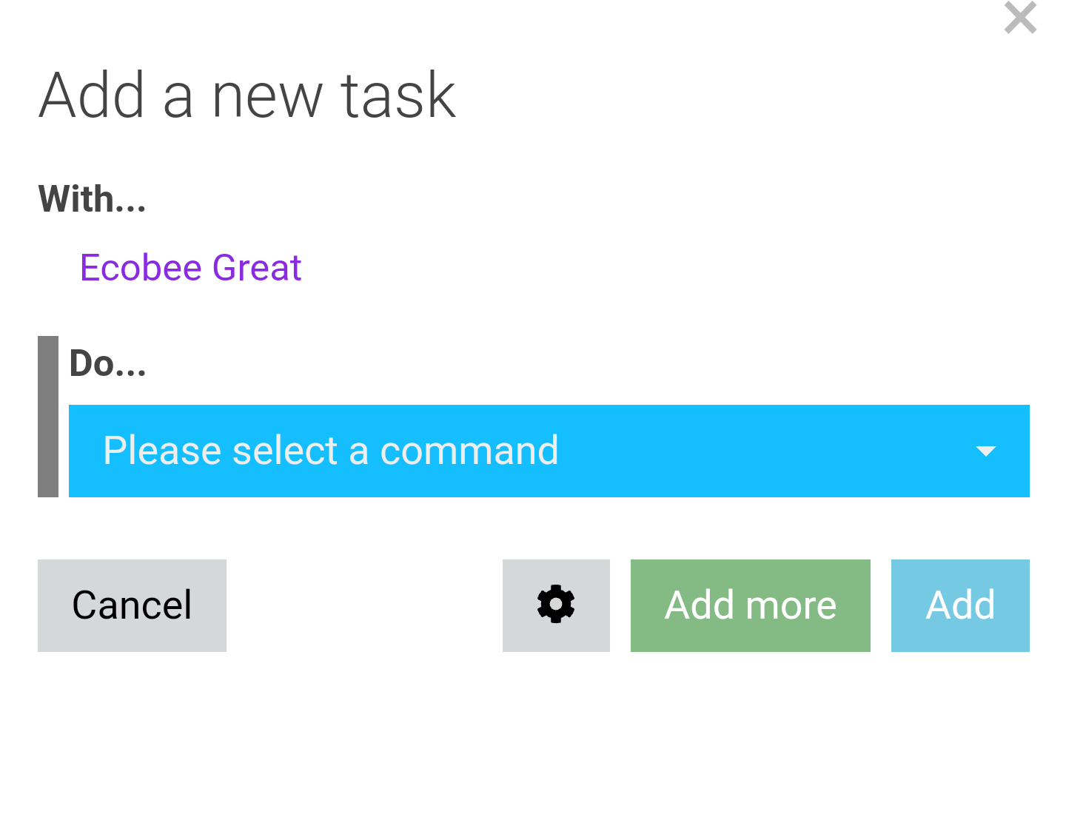Open task settings with the gear icon
This screenshot has width=1066, height=817.
(x=556, y=605)
